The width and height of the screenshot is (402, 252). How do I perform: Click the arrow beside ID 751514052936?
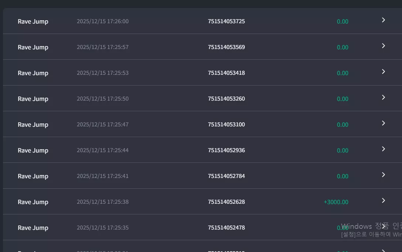(x=383, y=149)
